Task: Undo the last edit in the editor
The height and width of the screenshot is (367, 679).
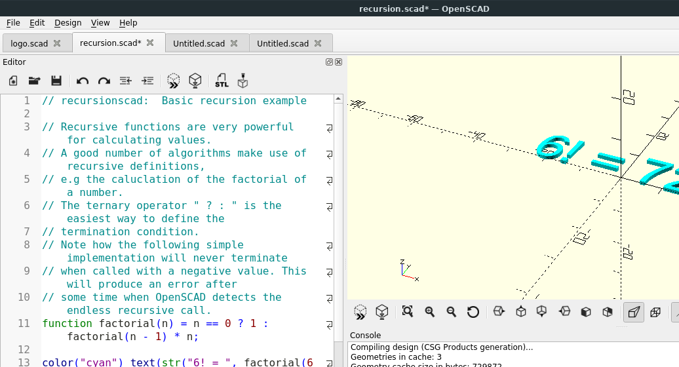Action: coord(83,81)
